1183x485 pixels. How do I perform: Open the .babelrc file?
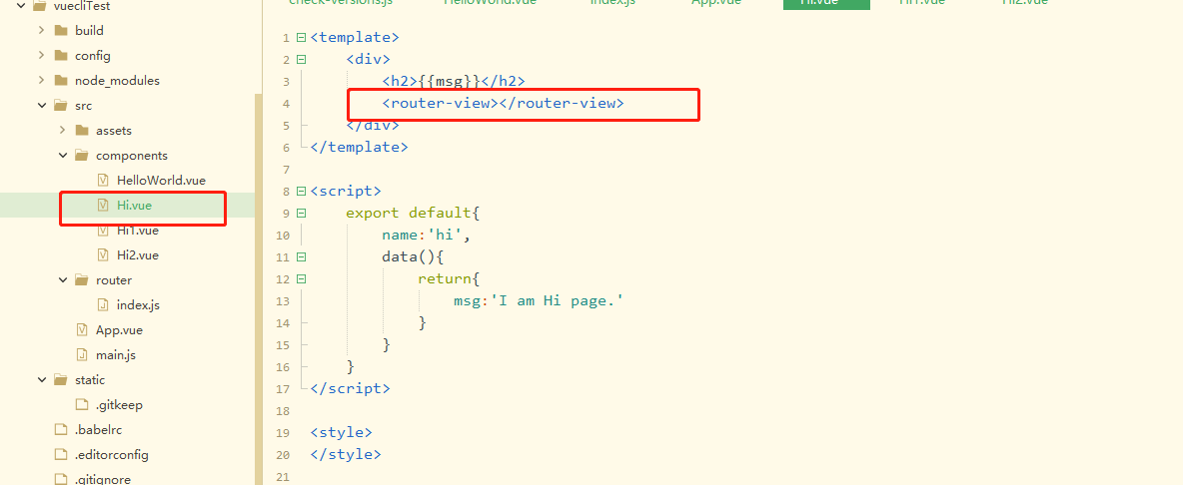pos(98,429)
